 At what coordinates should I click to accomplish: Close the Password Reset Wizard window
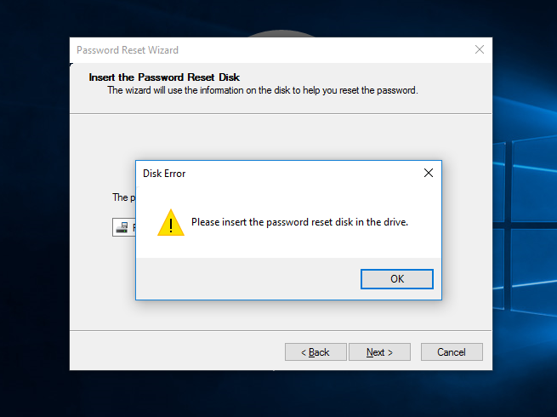point(480,50)
